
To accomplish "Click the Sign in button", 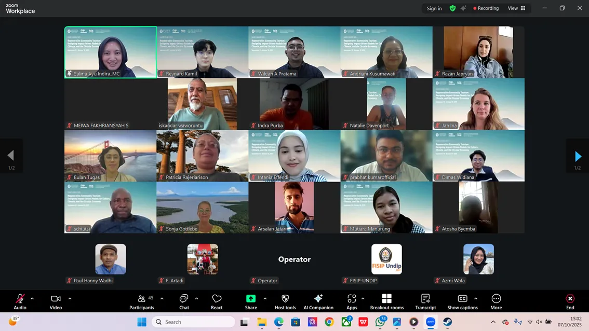I will tap(434, 8).
